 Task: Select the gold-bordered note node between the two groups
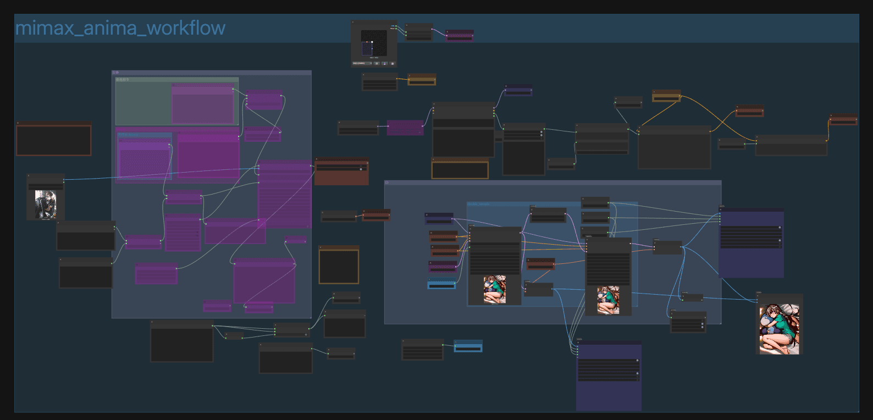coord(339,265)
